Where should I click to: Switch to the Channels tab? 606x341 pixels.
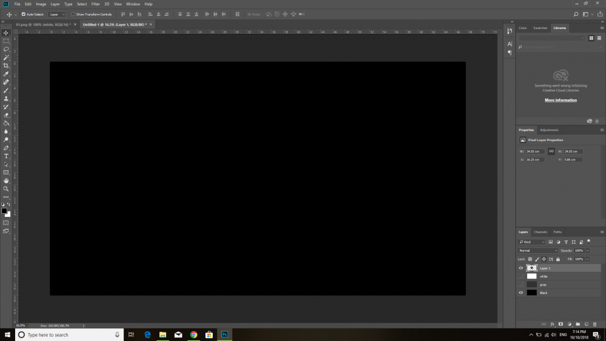click(x=540, y=232)
